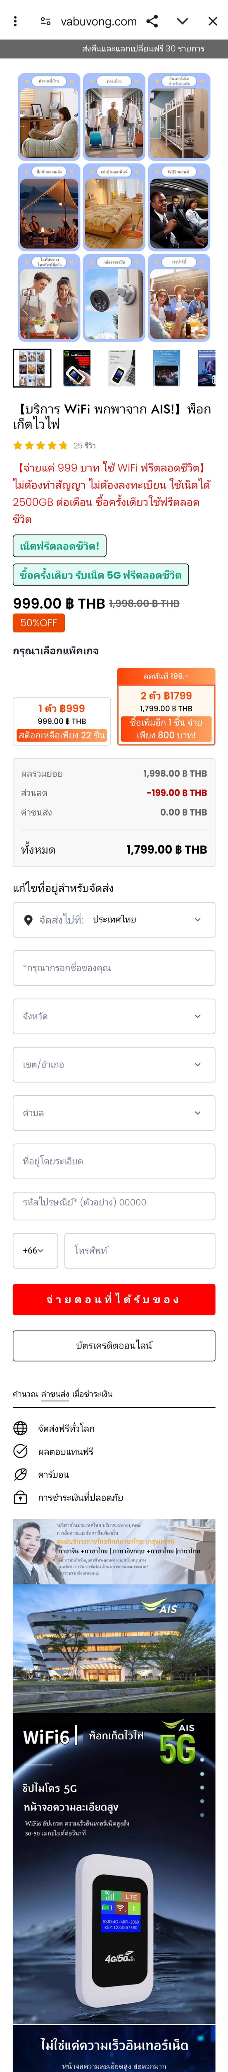
Task: Collapse browser tab with down chevron
Action: [183, 21]
